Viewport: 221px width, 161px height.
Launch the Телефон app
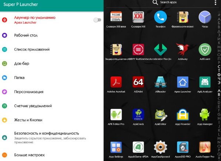160,19
